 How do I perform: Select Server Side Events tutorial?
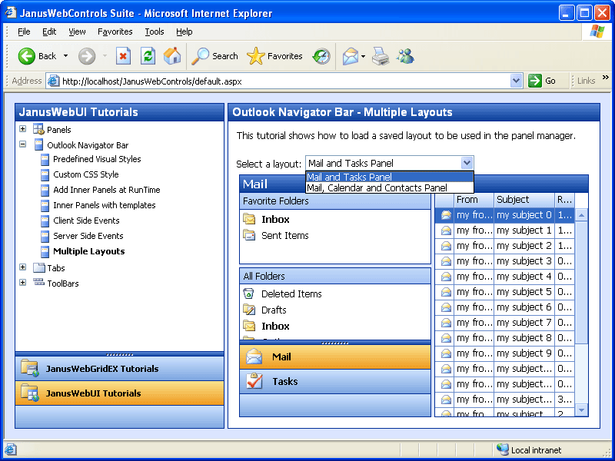pos(88,236)
